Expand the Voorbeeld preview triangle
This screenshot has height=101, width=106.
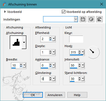coord(5,12)
